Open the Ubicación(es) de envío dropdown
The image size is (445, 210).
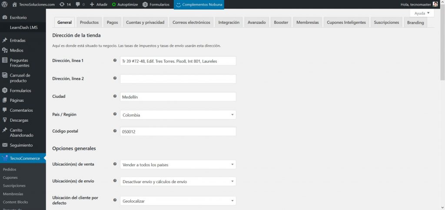pyautogui.click(x=178, y=181)
